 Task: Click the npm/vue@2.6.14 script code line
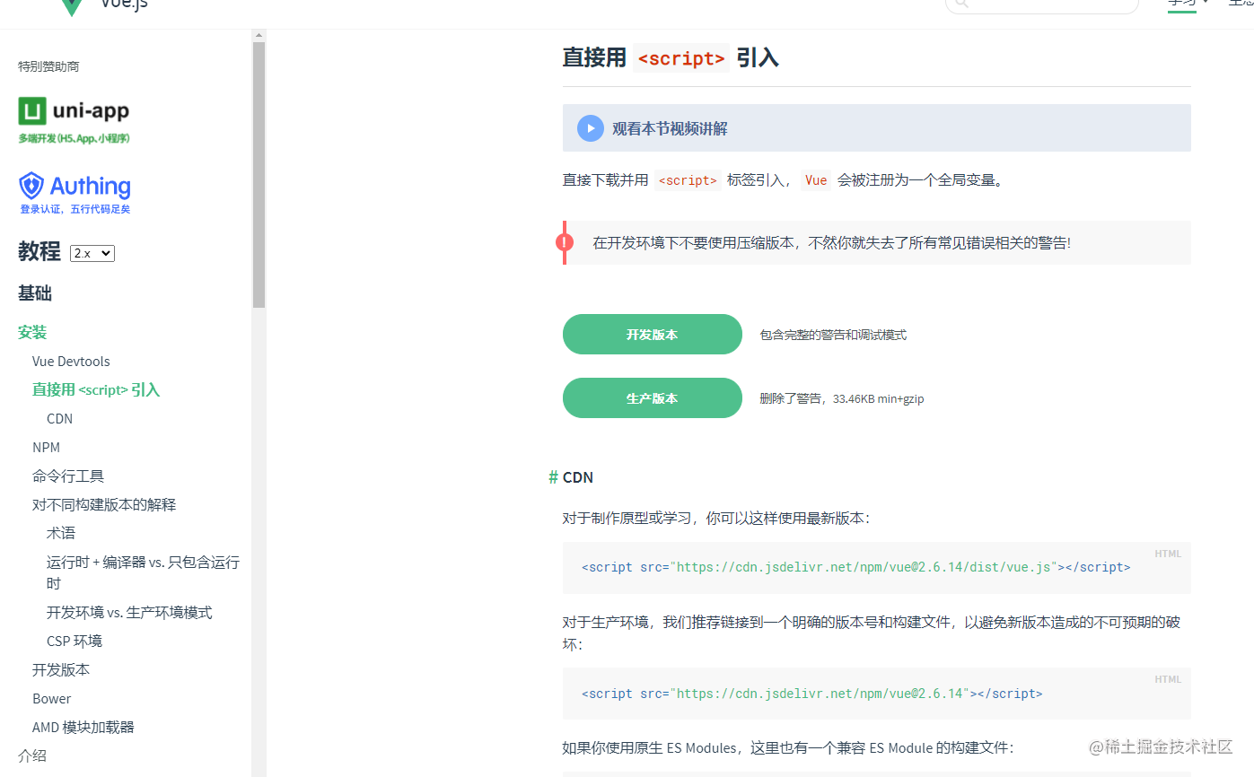pos(811,694)
